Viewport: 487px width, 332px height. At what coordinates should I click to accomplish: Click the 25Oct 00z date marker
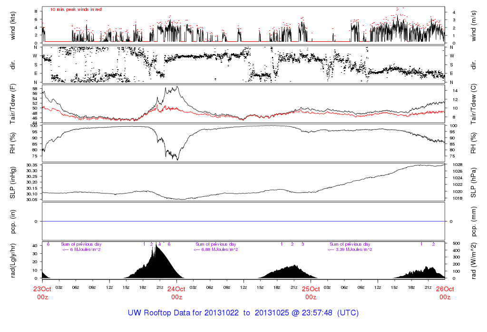tap(311, 293)
